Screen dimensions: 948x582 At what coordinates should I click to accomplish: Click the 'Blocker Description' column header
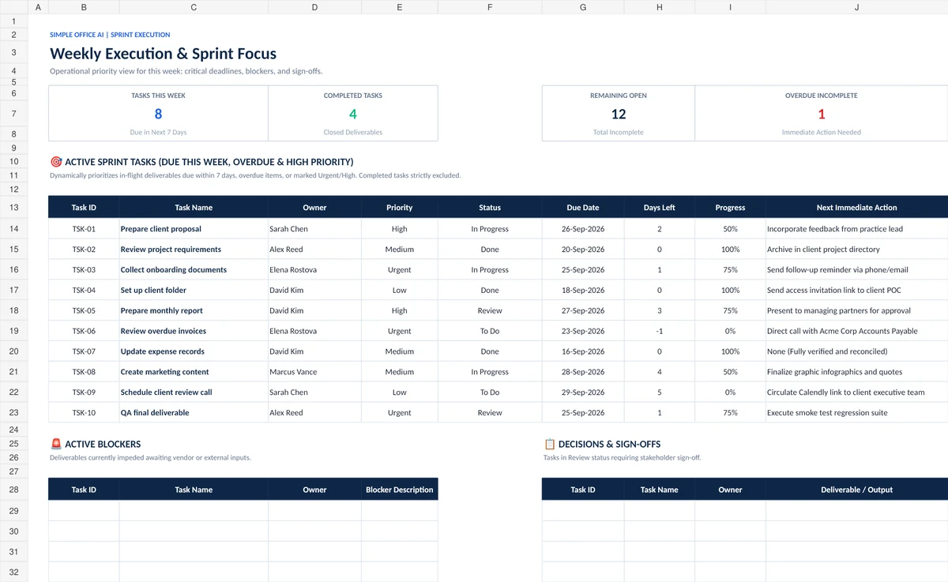coord(399,490)
